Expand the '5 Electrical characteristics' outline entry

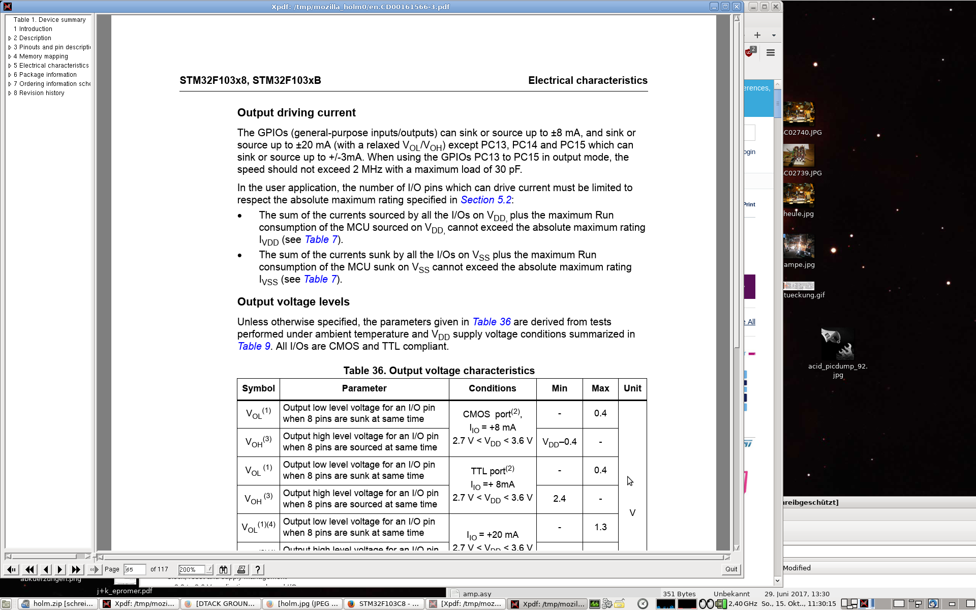(10, 66)
